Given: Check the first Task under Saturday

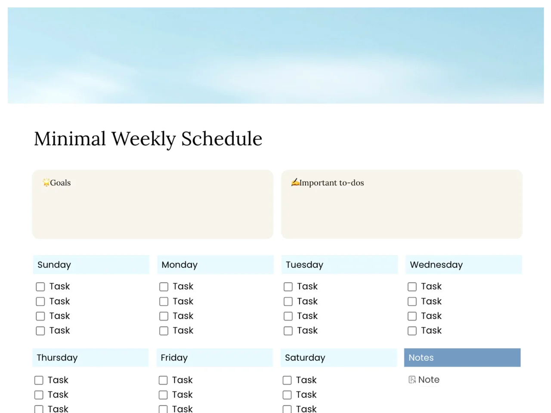Looking at the screenshot, I should pos(287,380).
